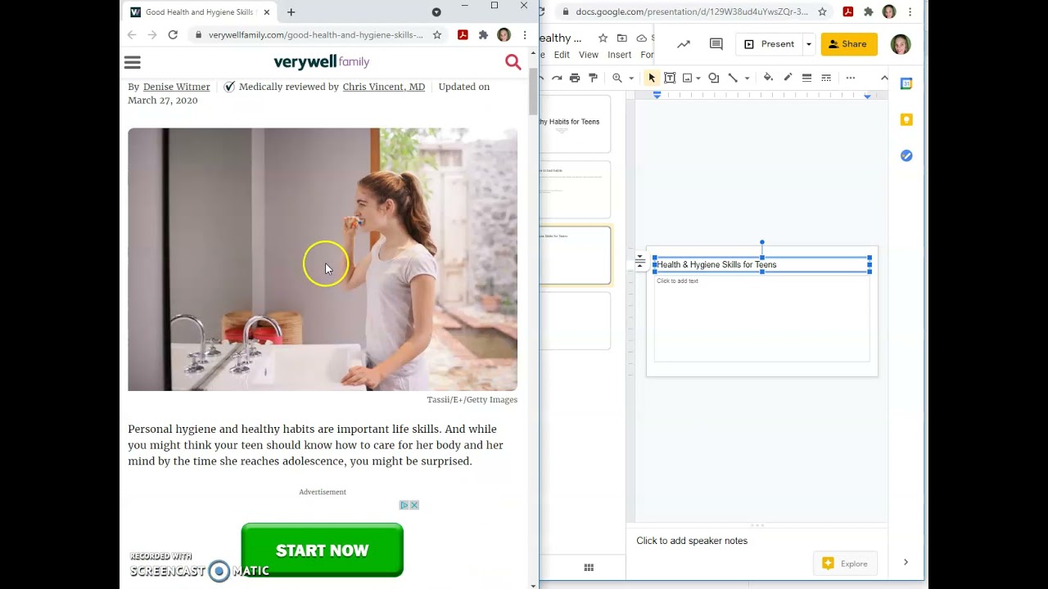Select the Text box tool in Slides
1048x589 pixels.
point(670,78)
